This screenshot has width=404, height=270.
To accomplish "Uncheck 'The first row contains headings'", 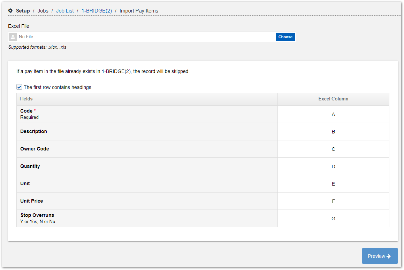I will tap(19, 87).
